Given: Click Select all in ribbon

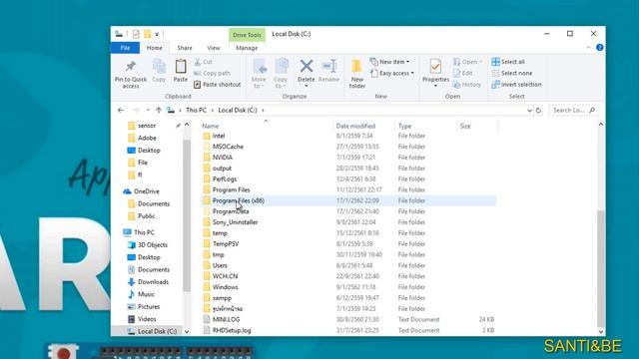Looking at the screenshot, I should [508, 62].
